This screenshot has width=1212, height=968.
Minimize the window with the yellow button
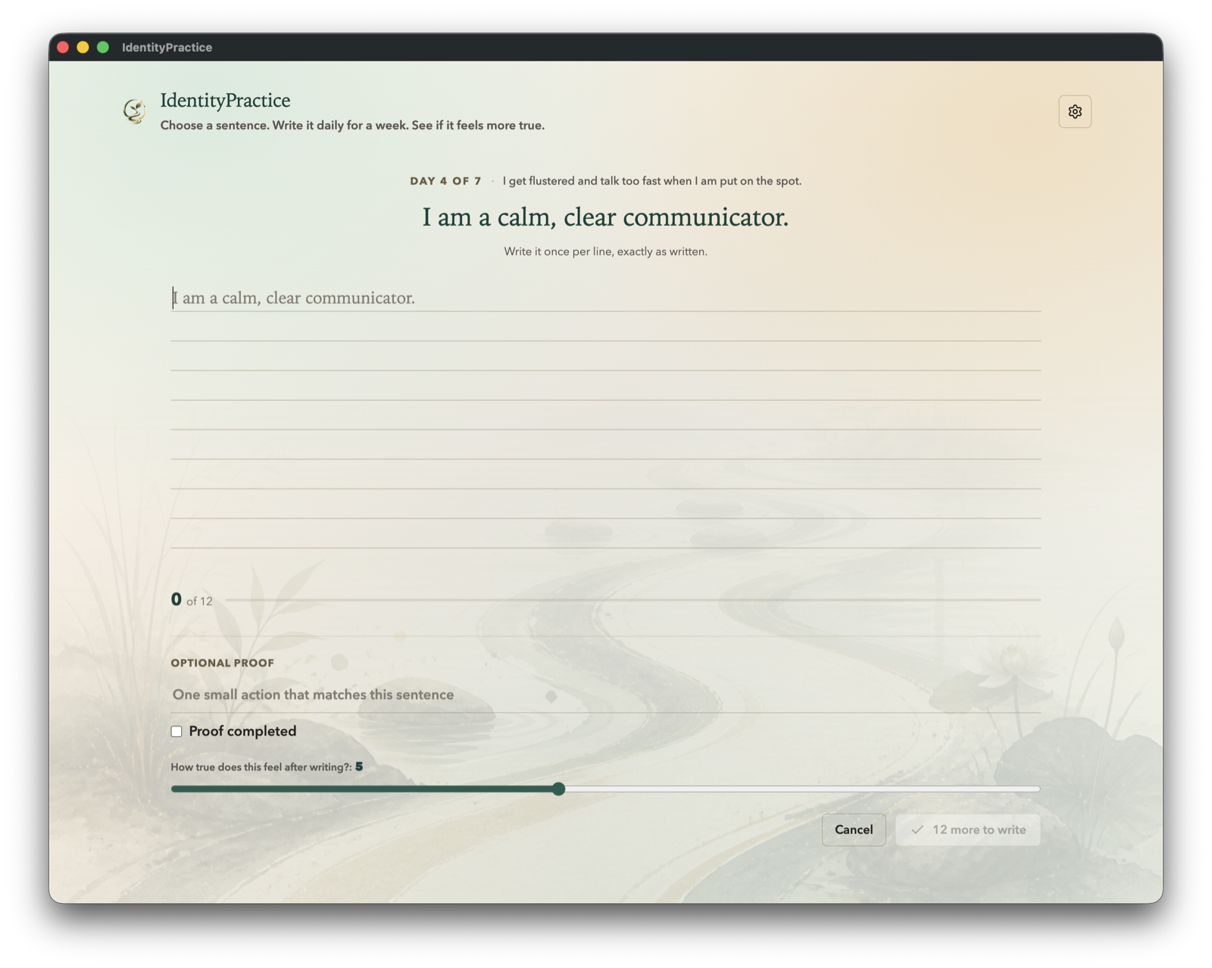click(83, 47)
